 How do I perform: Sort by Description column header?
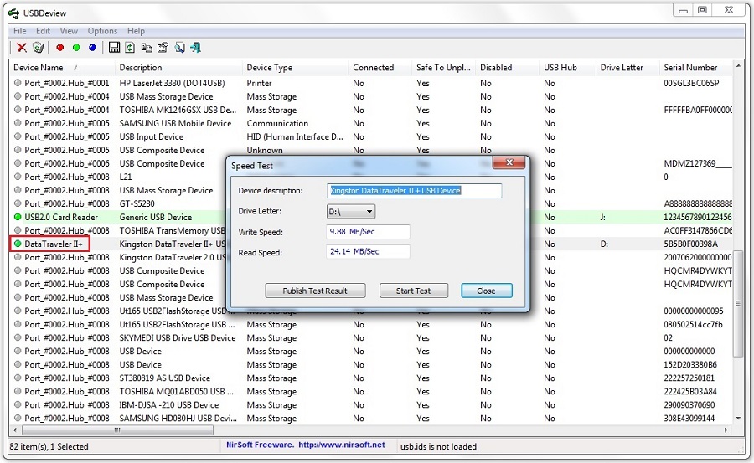coord(179,67)
